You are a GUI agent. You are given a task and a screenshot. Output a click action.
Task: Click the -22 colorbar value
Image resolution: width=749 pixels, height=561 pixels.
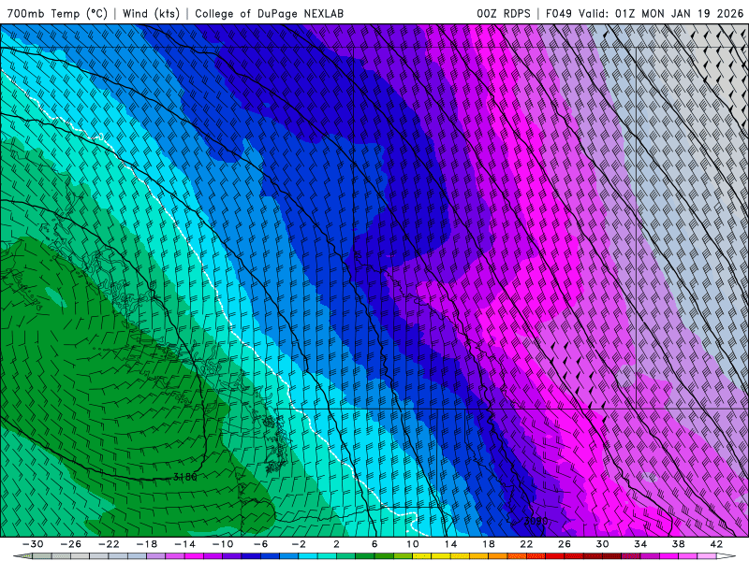click(109, 544)
